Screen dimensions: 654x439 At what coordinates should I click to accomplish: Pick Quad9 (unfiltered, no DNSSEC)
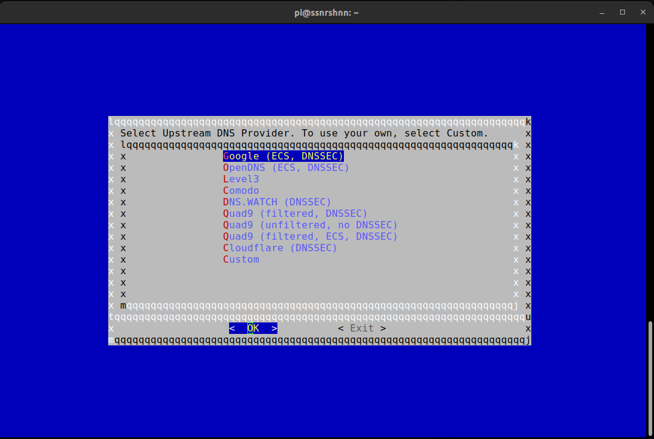(x=310, y=225)
